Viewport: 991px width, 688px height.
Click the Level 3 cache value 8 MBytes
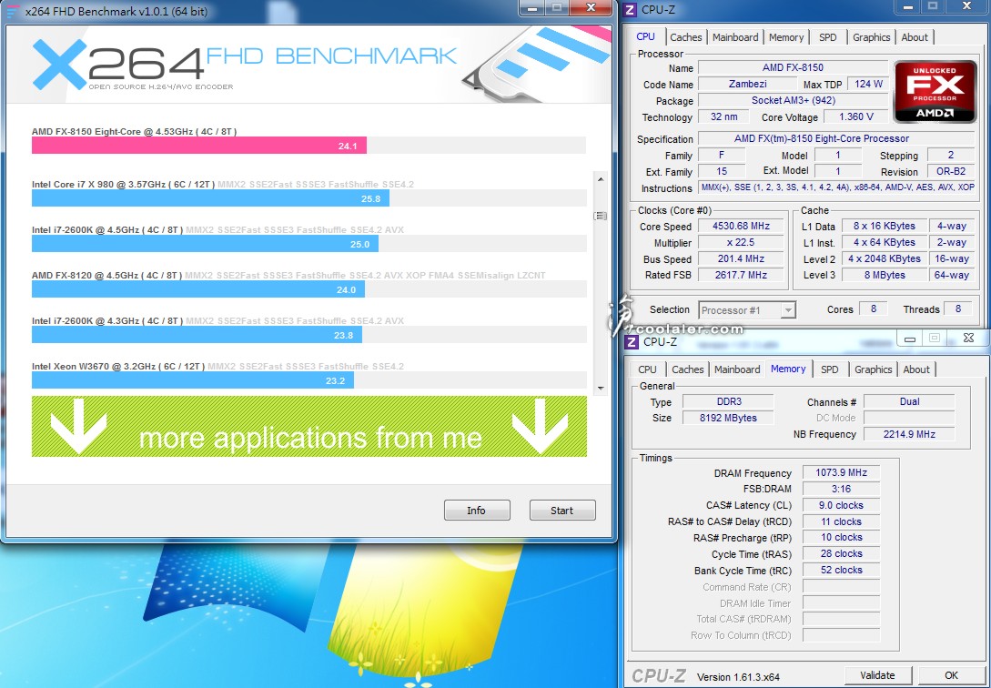coord(885,276)
